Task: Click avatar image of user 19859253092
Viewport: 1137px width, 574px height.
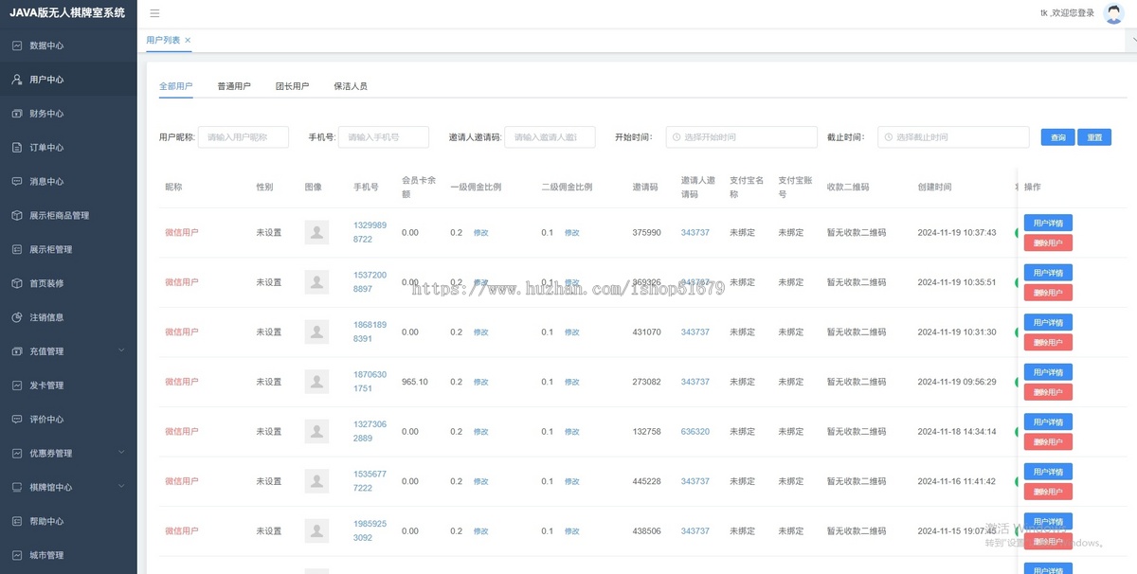Action: (x=316, y=530)
